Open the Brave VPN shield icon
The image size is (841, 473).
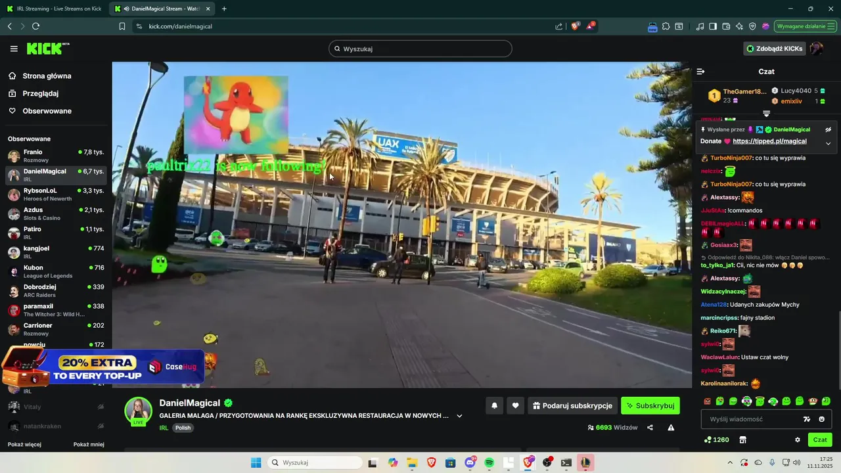click(752, 26)
